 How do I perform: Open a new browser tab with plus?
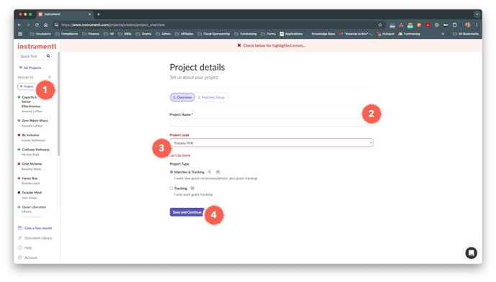tap(98, 14)
